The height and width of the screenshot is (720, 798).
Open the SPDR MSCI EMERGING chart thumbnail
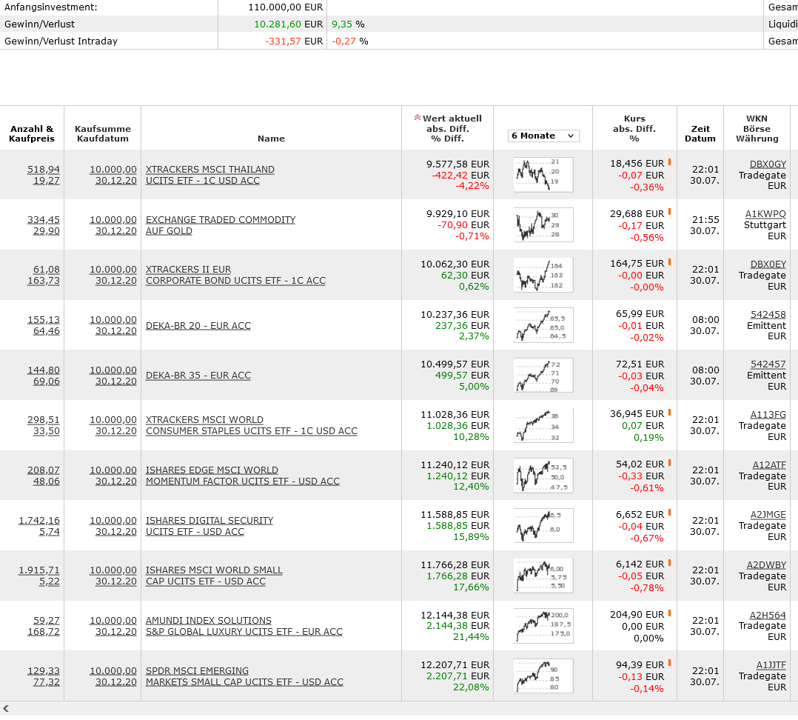(x=543, y=676)
